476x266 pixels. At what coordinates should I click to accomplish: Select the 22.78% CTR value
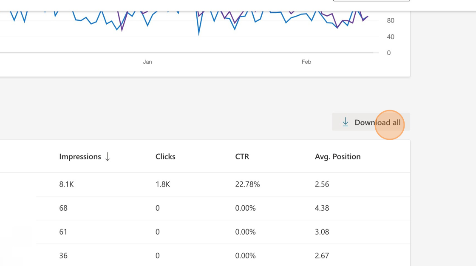click(247, 184)
